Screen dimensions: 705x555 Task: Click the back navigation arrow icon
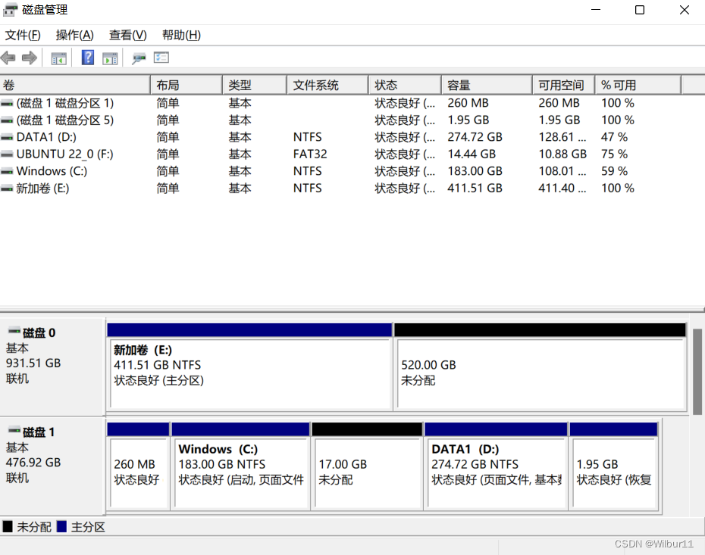8,58
